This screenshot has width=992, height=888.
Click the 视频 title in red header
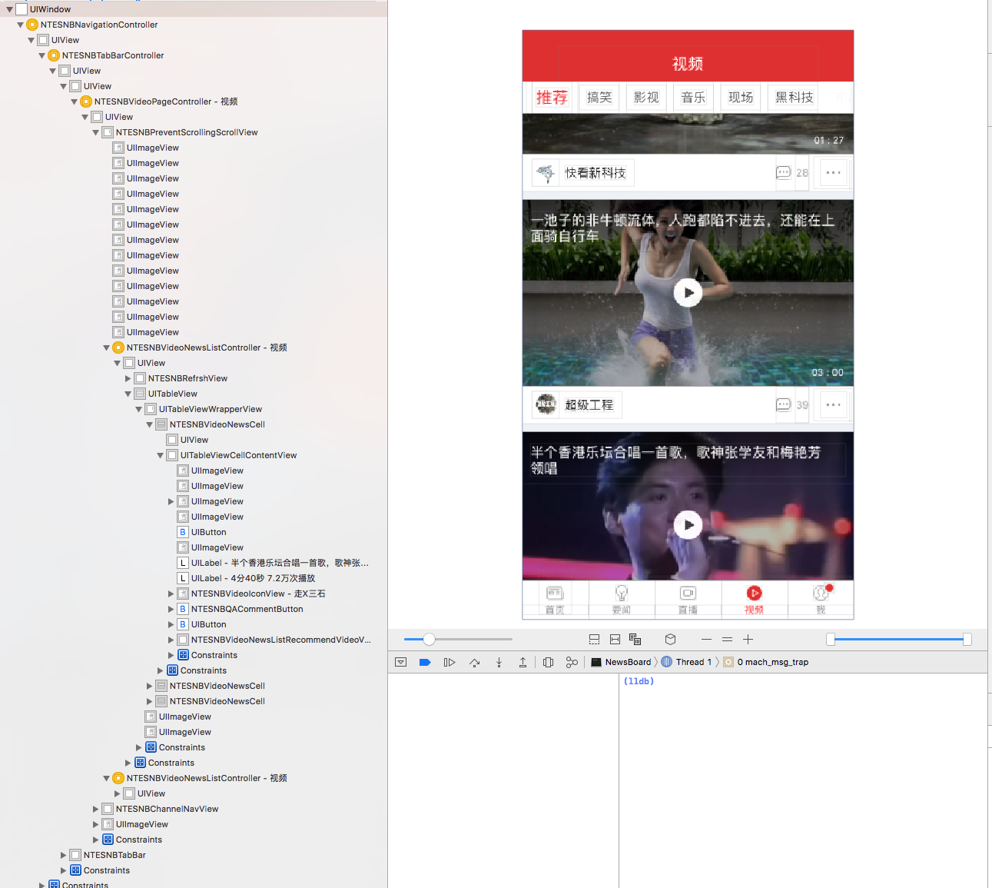coord(688,64)
